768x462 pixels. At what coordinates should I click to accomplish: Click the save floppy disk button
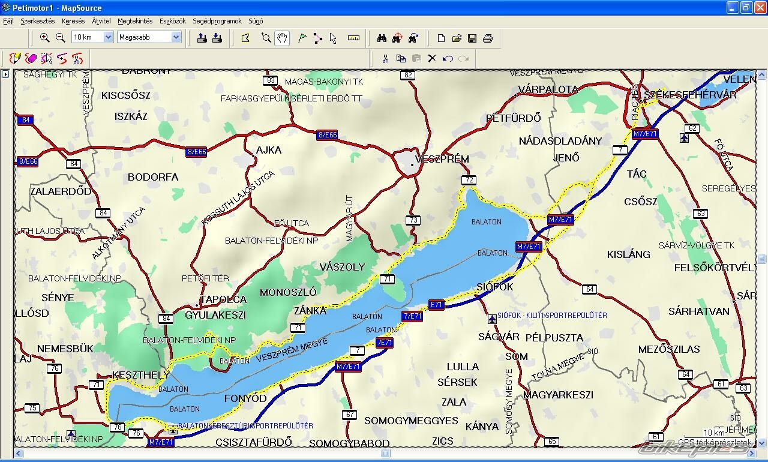tap(472, 38)
